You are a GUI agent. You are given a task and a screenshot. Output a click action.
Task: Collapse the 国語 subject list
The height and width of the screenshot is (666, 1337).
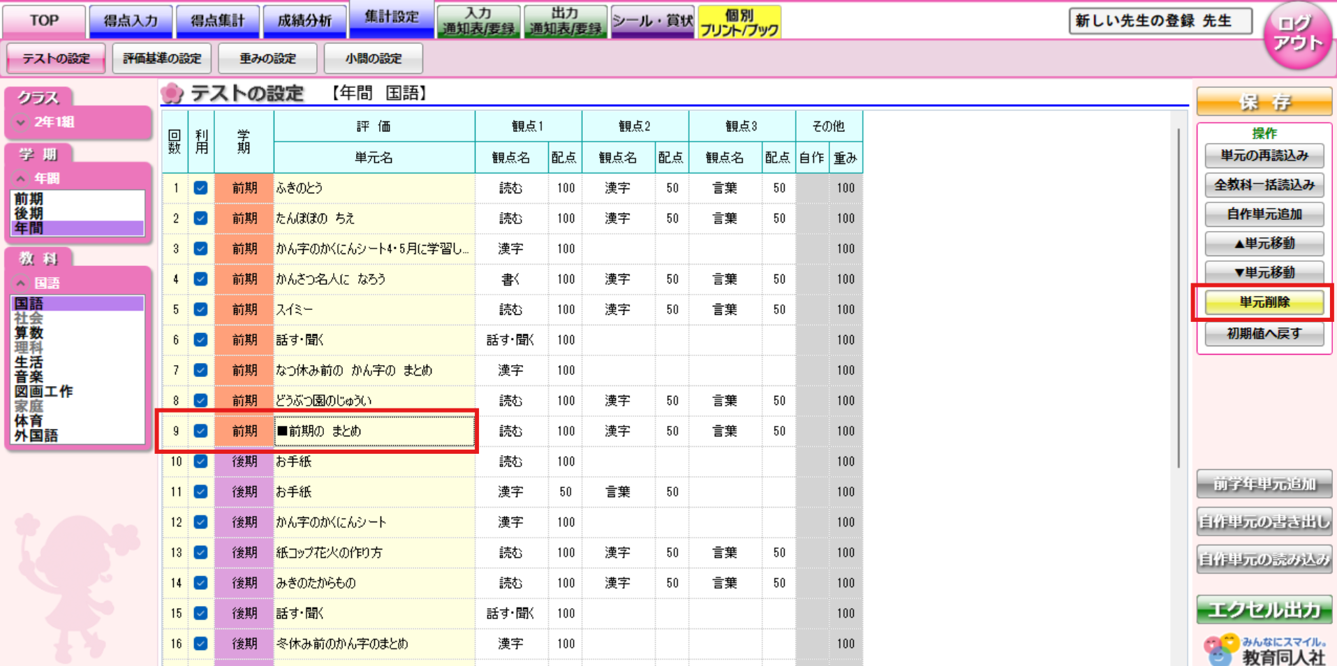click(21, 283)
